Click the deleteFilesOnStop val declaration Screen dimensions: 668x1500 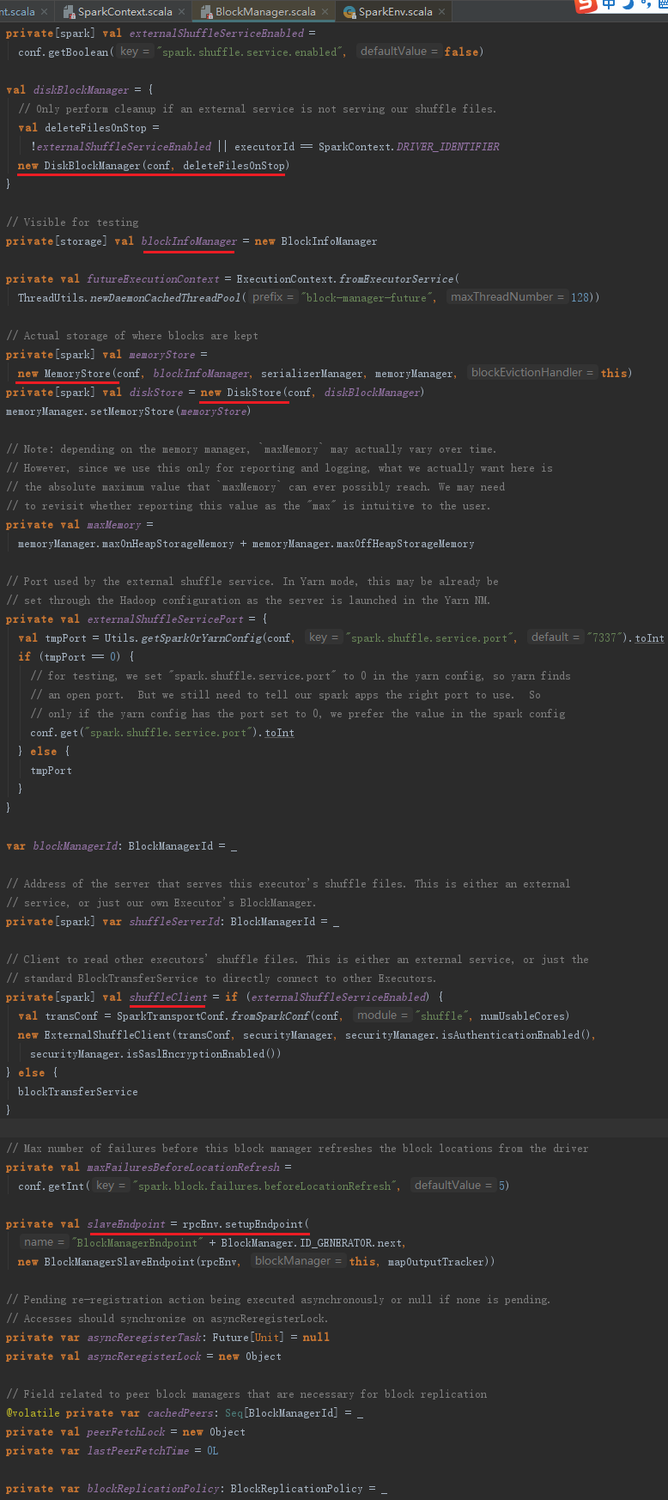(x=95, y=128)
